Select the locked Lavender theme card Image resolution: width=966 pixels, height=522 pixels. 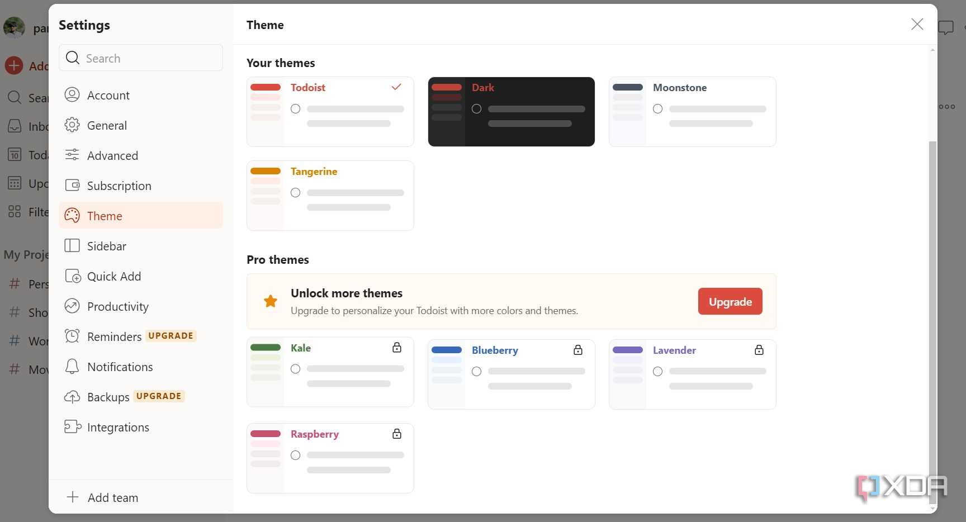coord(693,374)
